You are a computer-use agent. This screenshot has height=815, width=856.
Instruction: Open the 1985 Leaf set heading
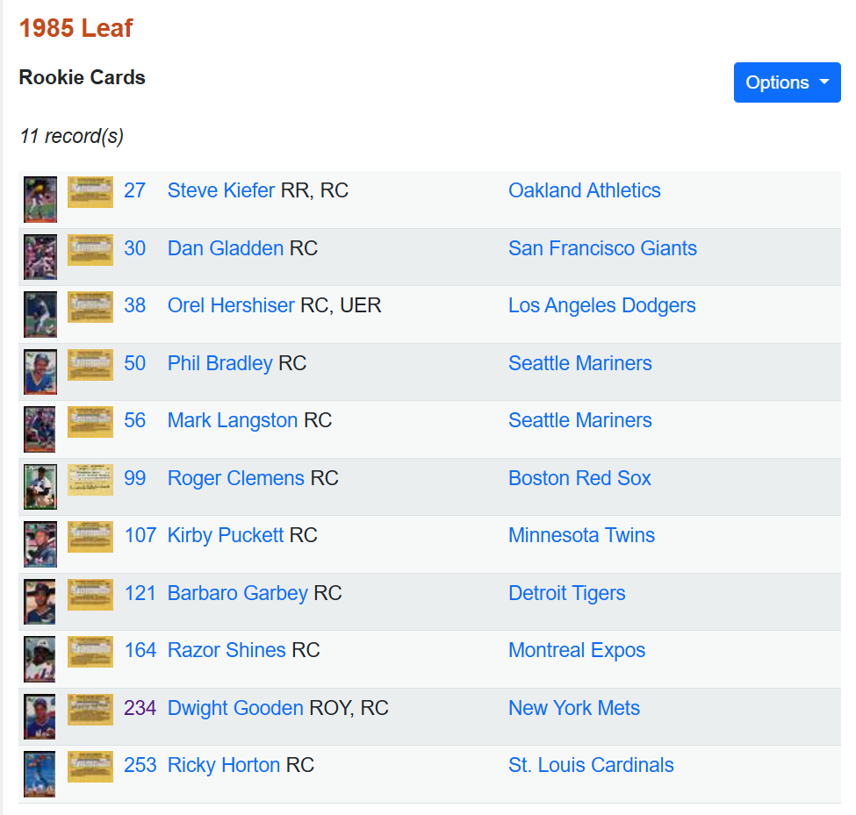[76, 28]
